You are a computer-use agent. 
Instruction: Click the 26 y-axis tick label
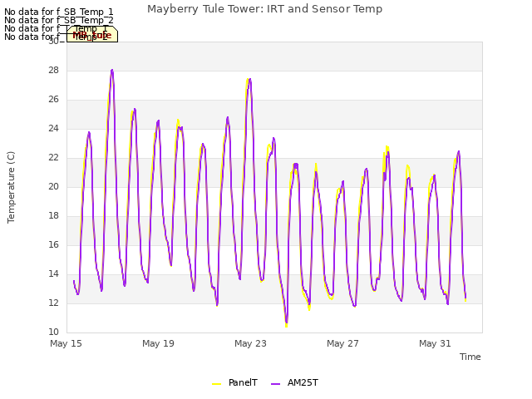53,100
